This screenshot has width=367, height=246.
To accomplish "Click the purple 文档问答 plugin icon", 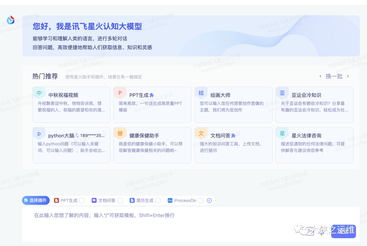I will point(94,201).
